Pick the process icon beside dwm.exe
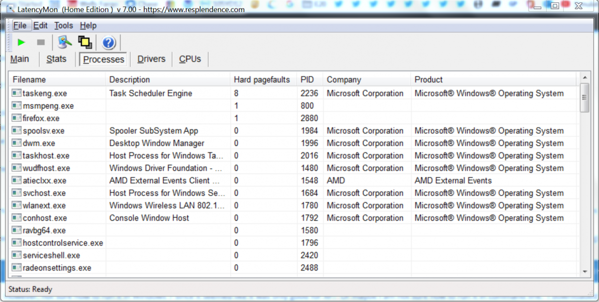The width and height of the screenshot is (599, 302). [x=16, y=143]
